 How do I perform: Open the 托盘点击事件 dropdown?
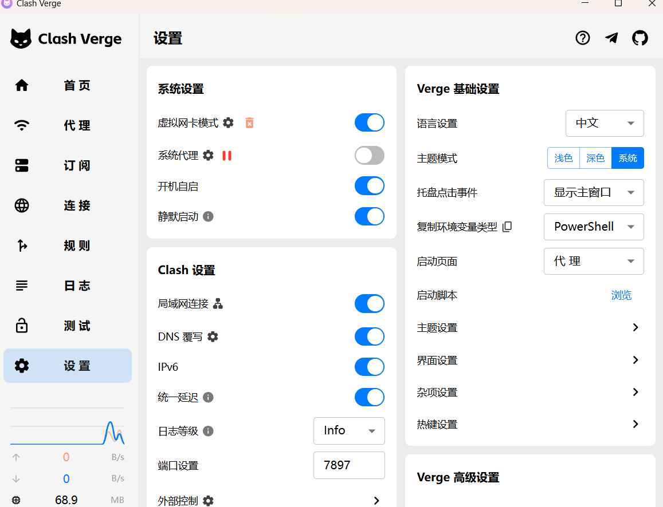point(594,192)
